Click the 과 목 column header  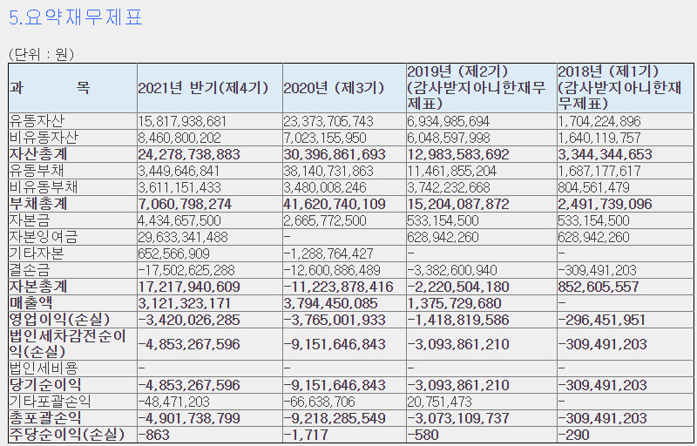73,88
